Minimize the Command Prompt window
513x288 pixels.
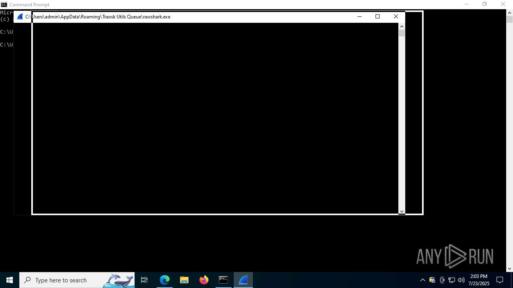[467, 4]
